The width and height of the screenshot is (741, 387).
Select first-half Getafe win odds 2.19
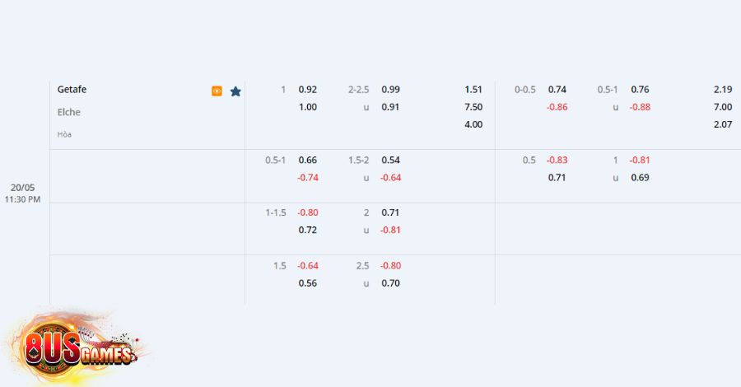[x=723, y=89]
